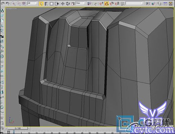
Task: Click the time slider next-frame arrow
Action: coord(29,128)
